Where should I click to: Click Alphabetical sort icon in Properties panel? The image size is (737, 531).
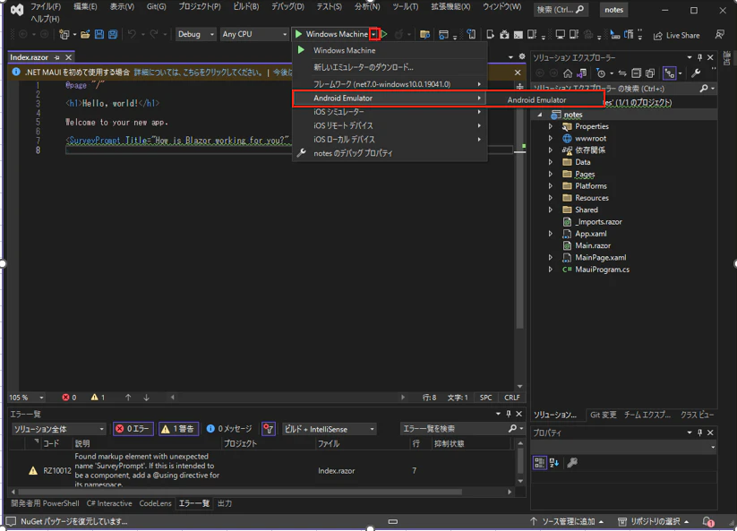point(554,463)
